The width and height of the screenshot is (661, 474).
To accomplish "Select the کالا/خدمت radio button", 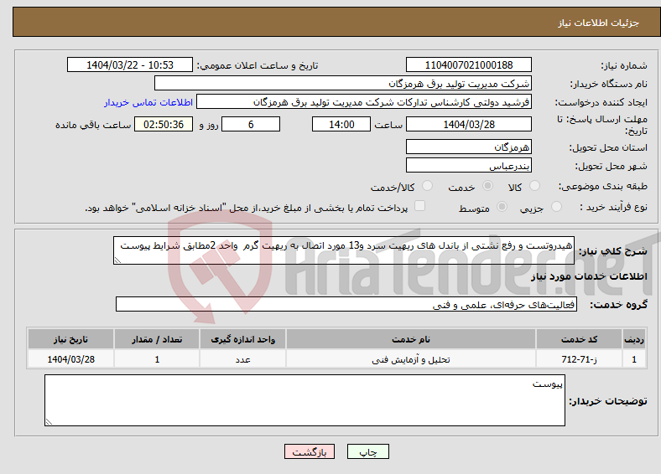I will pos(428,186).
